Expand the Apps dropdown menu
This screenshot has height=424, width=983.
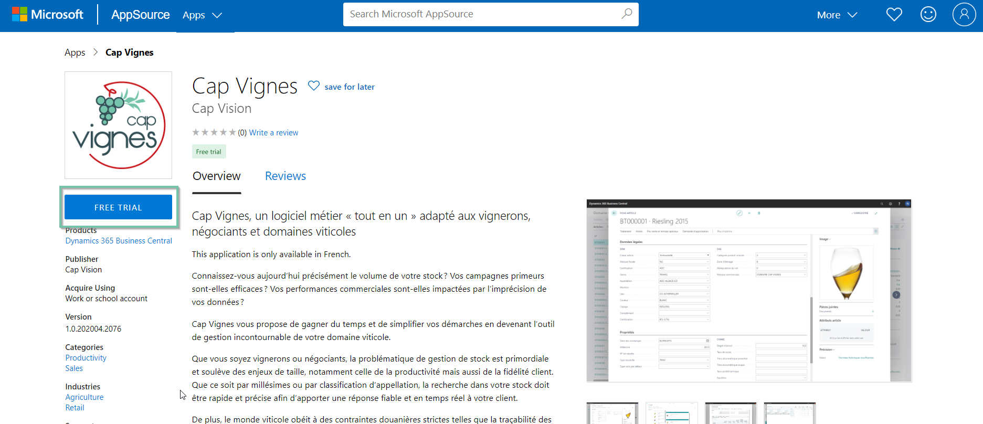point(203,15)
